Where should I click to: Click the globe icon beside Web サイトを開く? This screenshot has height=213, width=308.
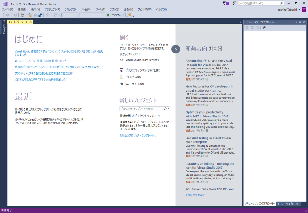[122, 84]
